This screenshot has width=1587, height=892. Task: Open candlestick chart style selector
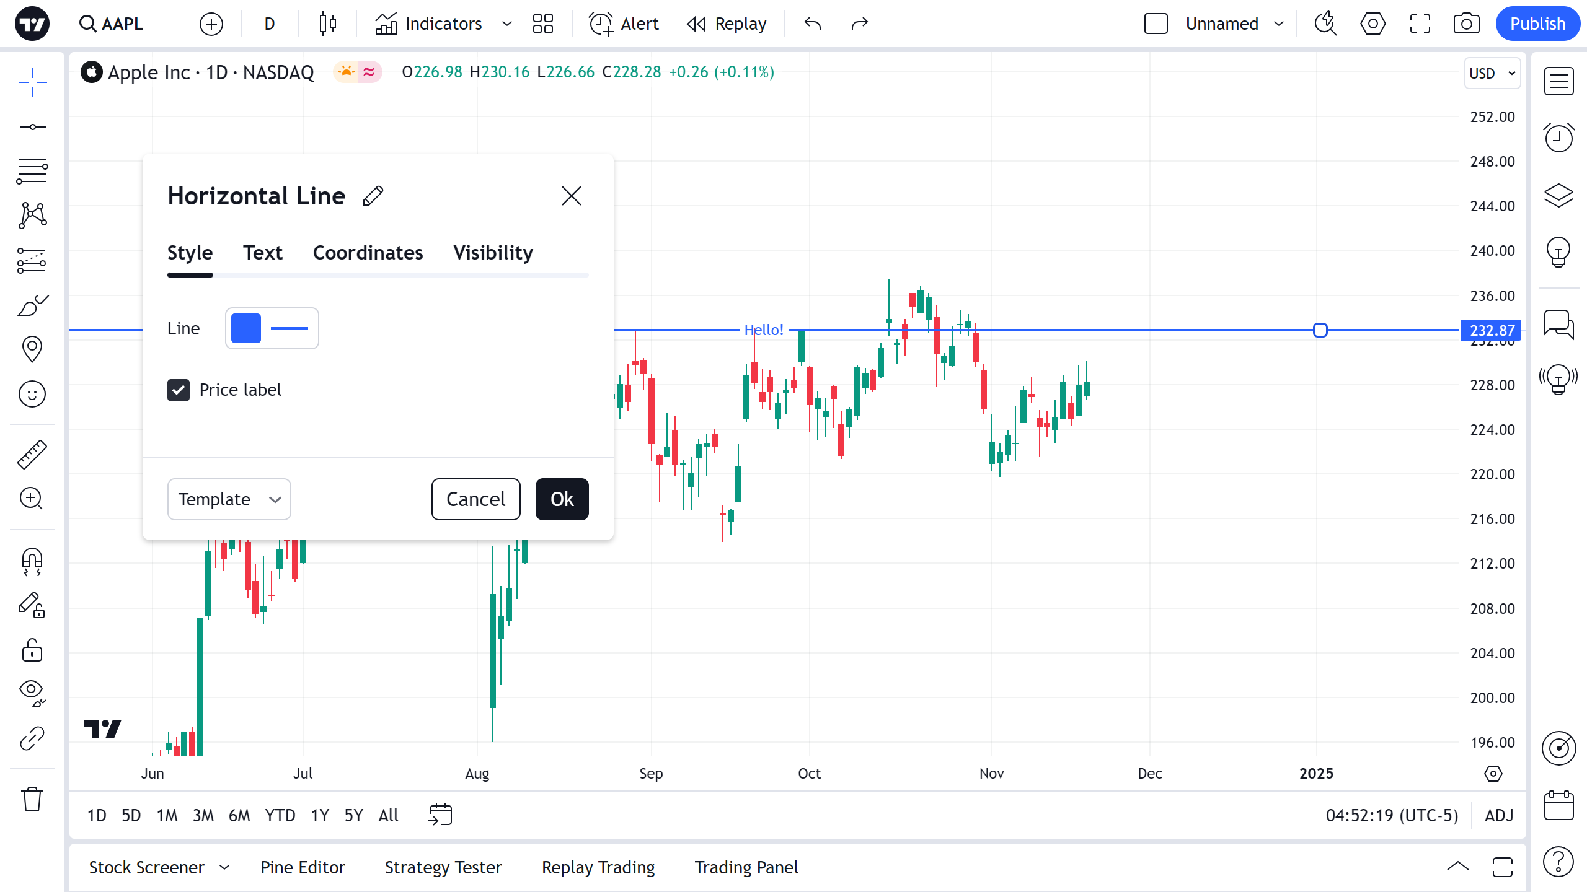(327, 24)
